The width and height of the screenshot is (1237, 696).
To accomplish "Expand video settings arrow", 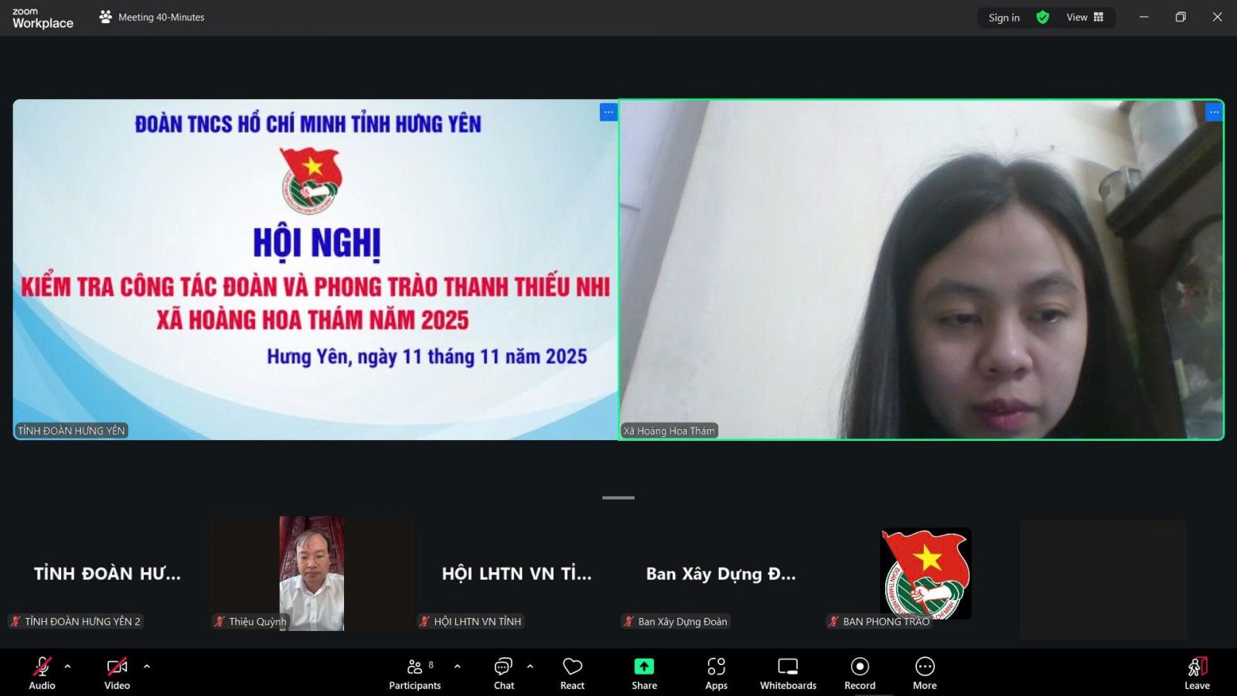I will 147,666.
